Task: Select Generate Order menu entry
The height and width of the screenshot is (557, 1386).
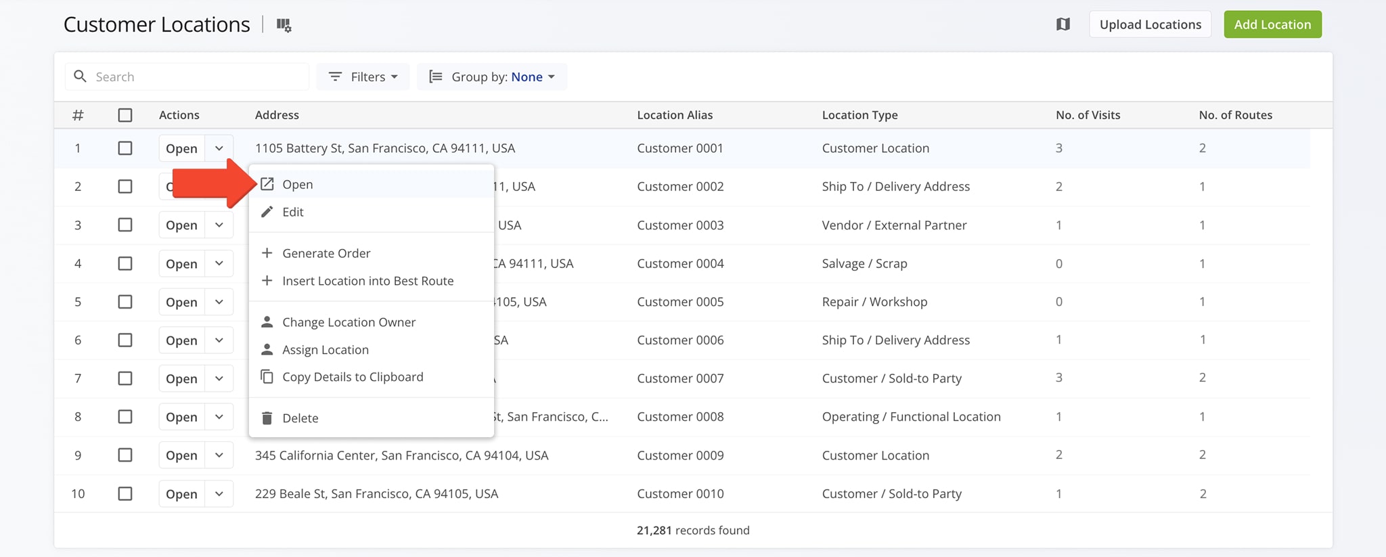Action: 372,253
